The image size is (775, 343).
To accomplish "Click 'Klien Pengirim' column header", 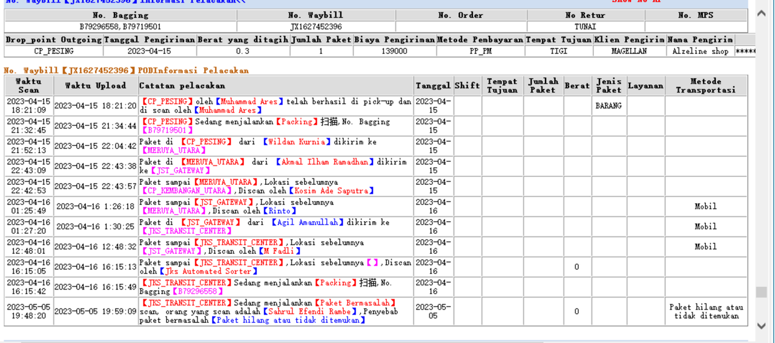I will click(629, 39).
